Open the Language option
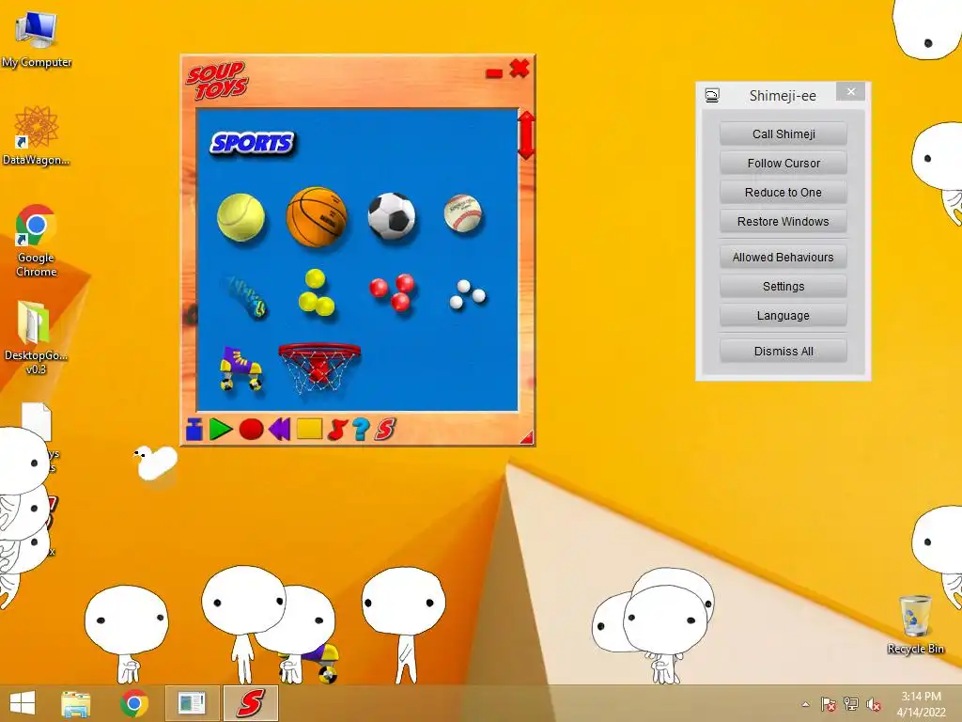Viewport: 962px width, 722px height. 784,316
